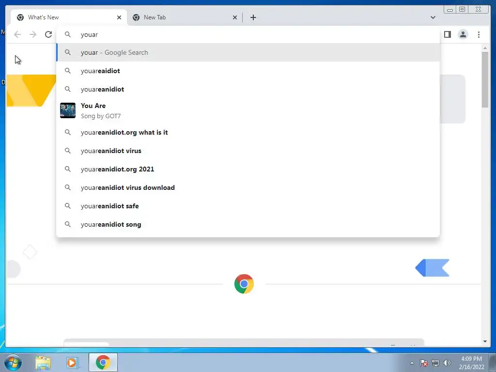
Task: Reload the current page
Action: [48, 34]
